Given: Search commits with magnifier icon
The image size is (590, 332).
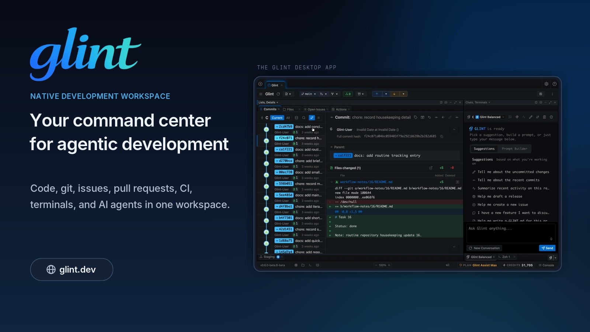Looking at the screenshot, I should (x=304, y=118).
